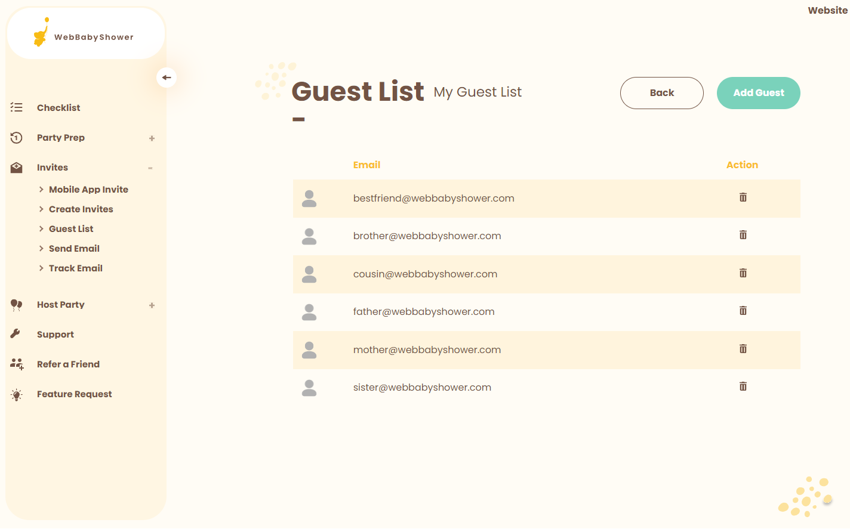
Task: Open Track Email in the sidebar
Action: point(76,268)
